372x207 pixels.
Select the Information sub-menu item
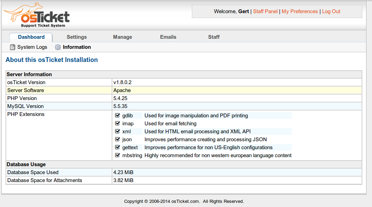77,47
